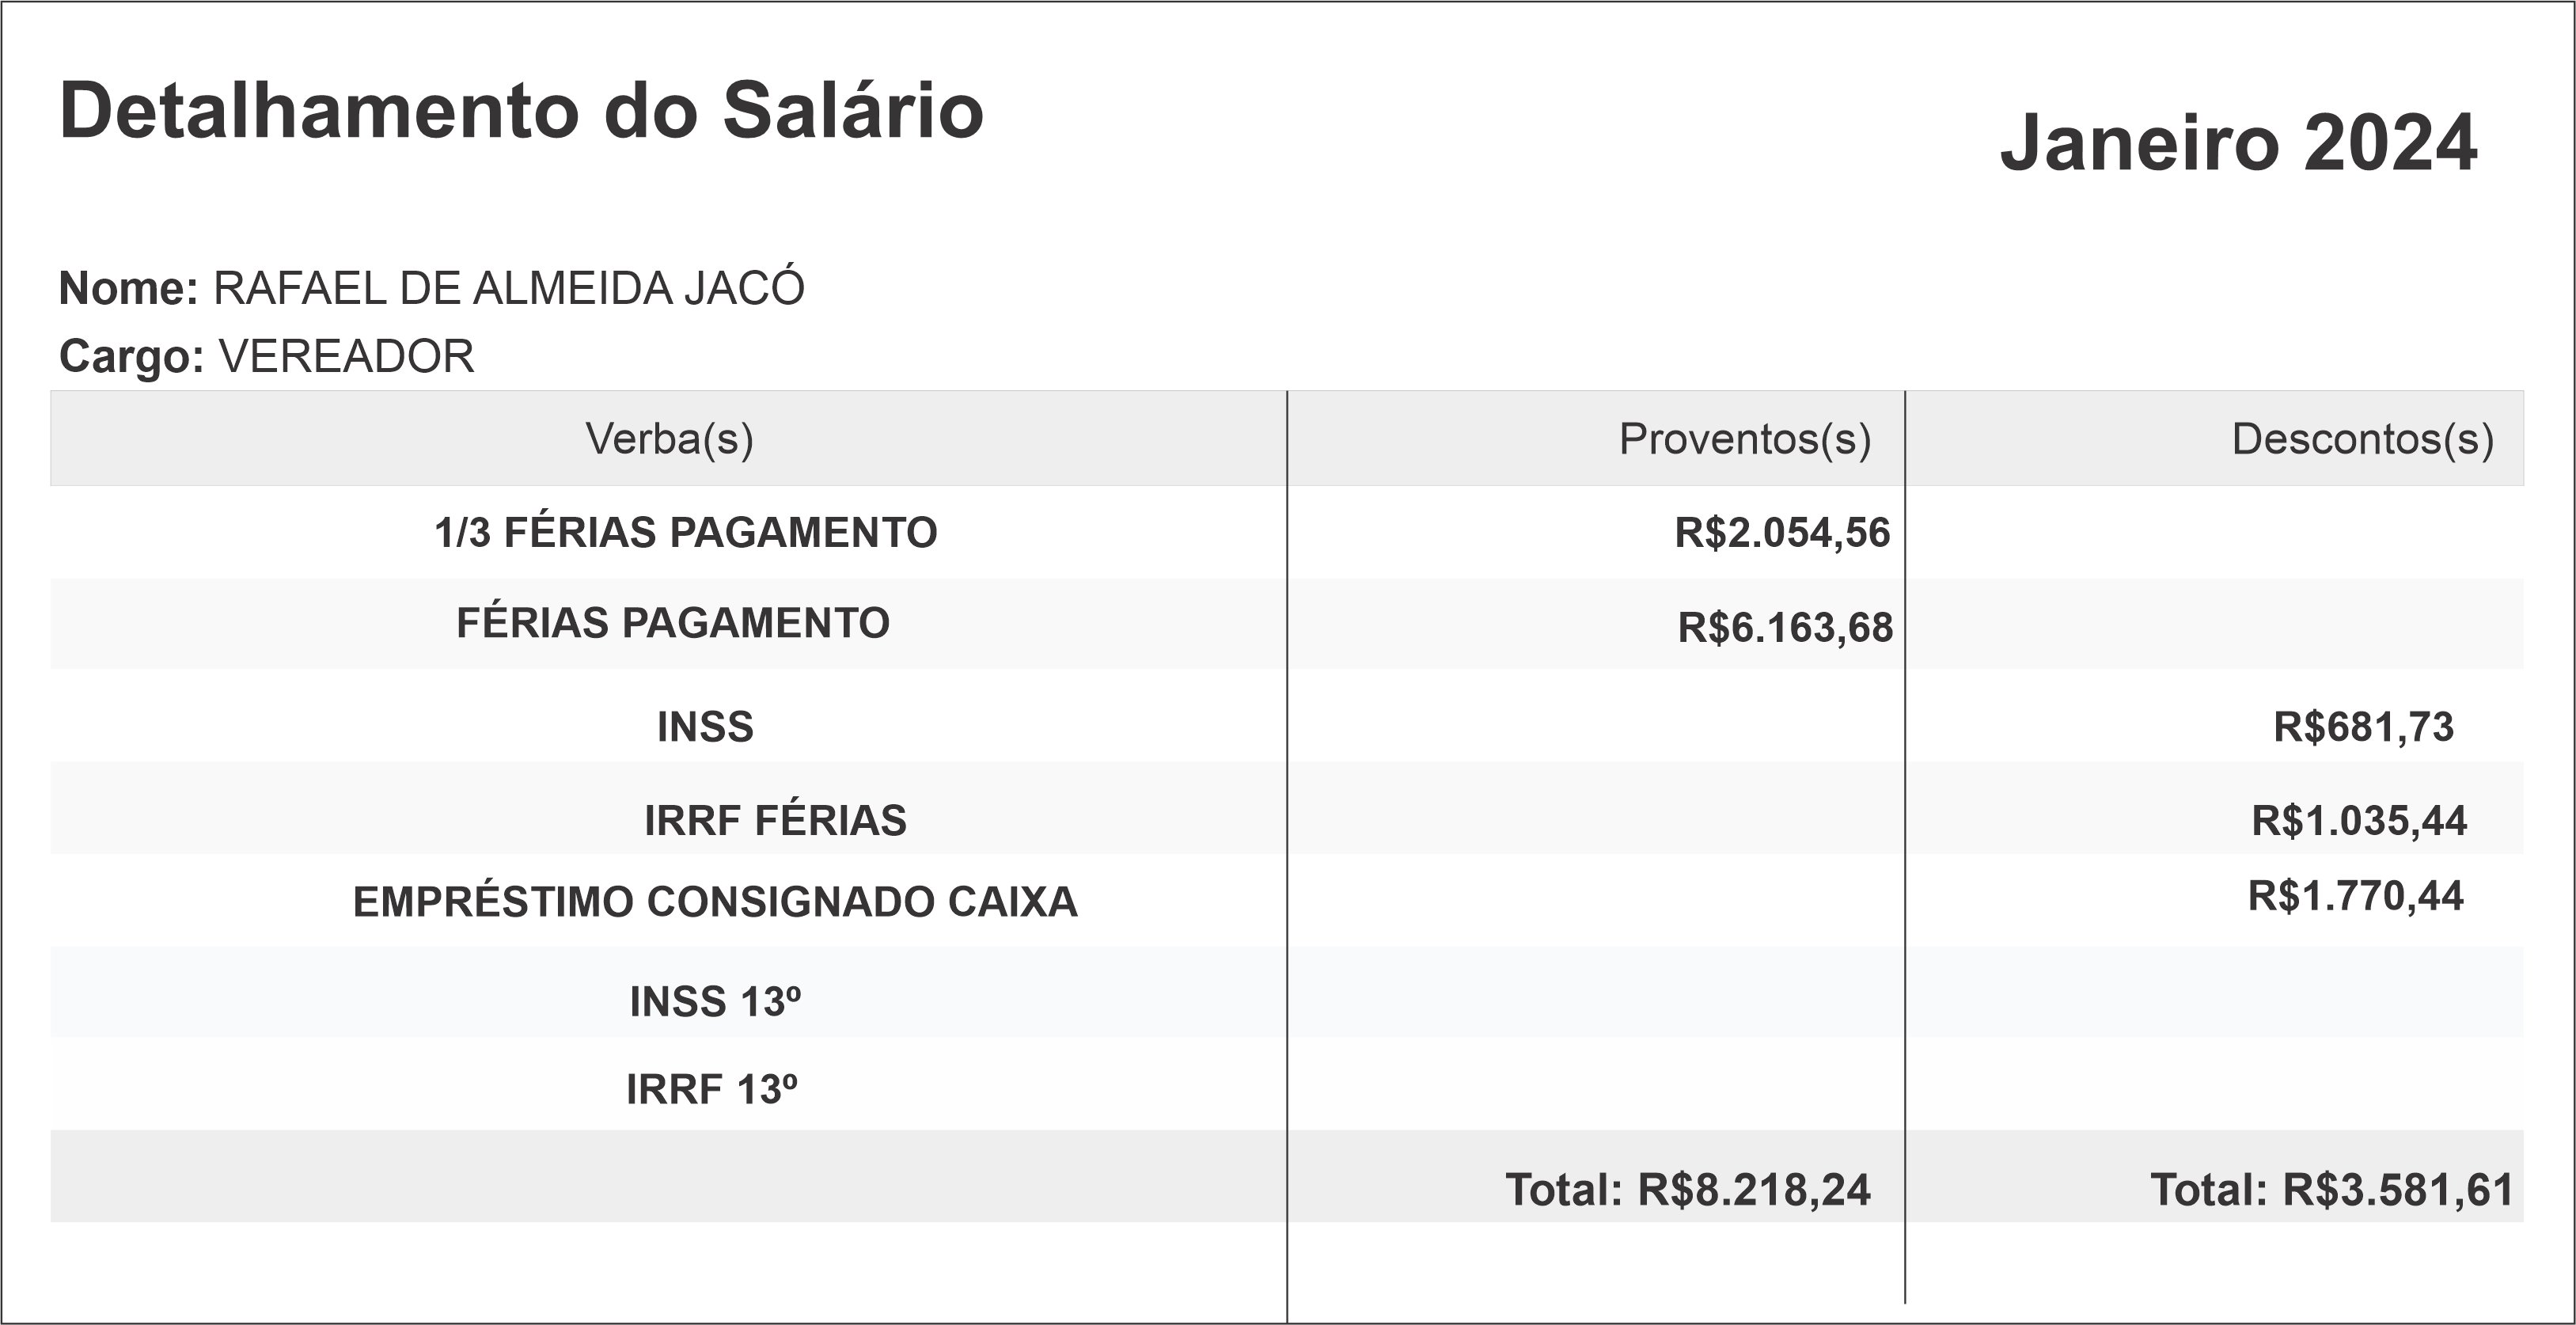Select the 'EMPRÉSTIMO CONSIGNADO CAIXA' row label
This screenshot has width=2576, height=1325.
[715, 902]
